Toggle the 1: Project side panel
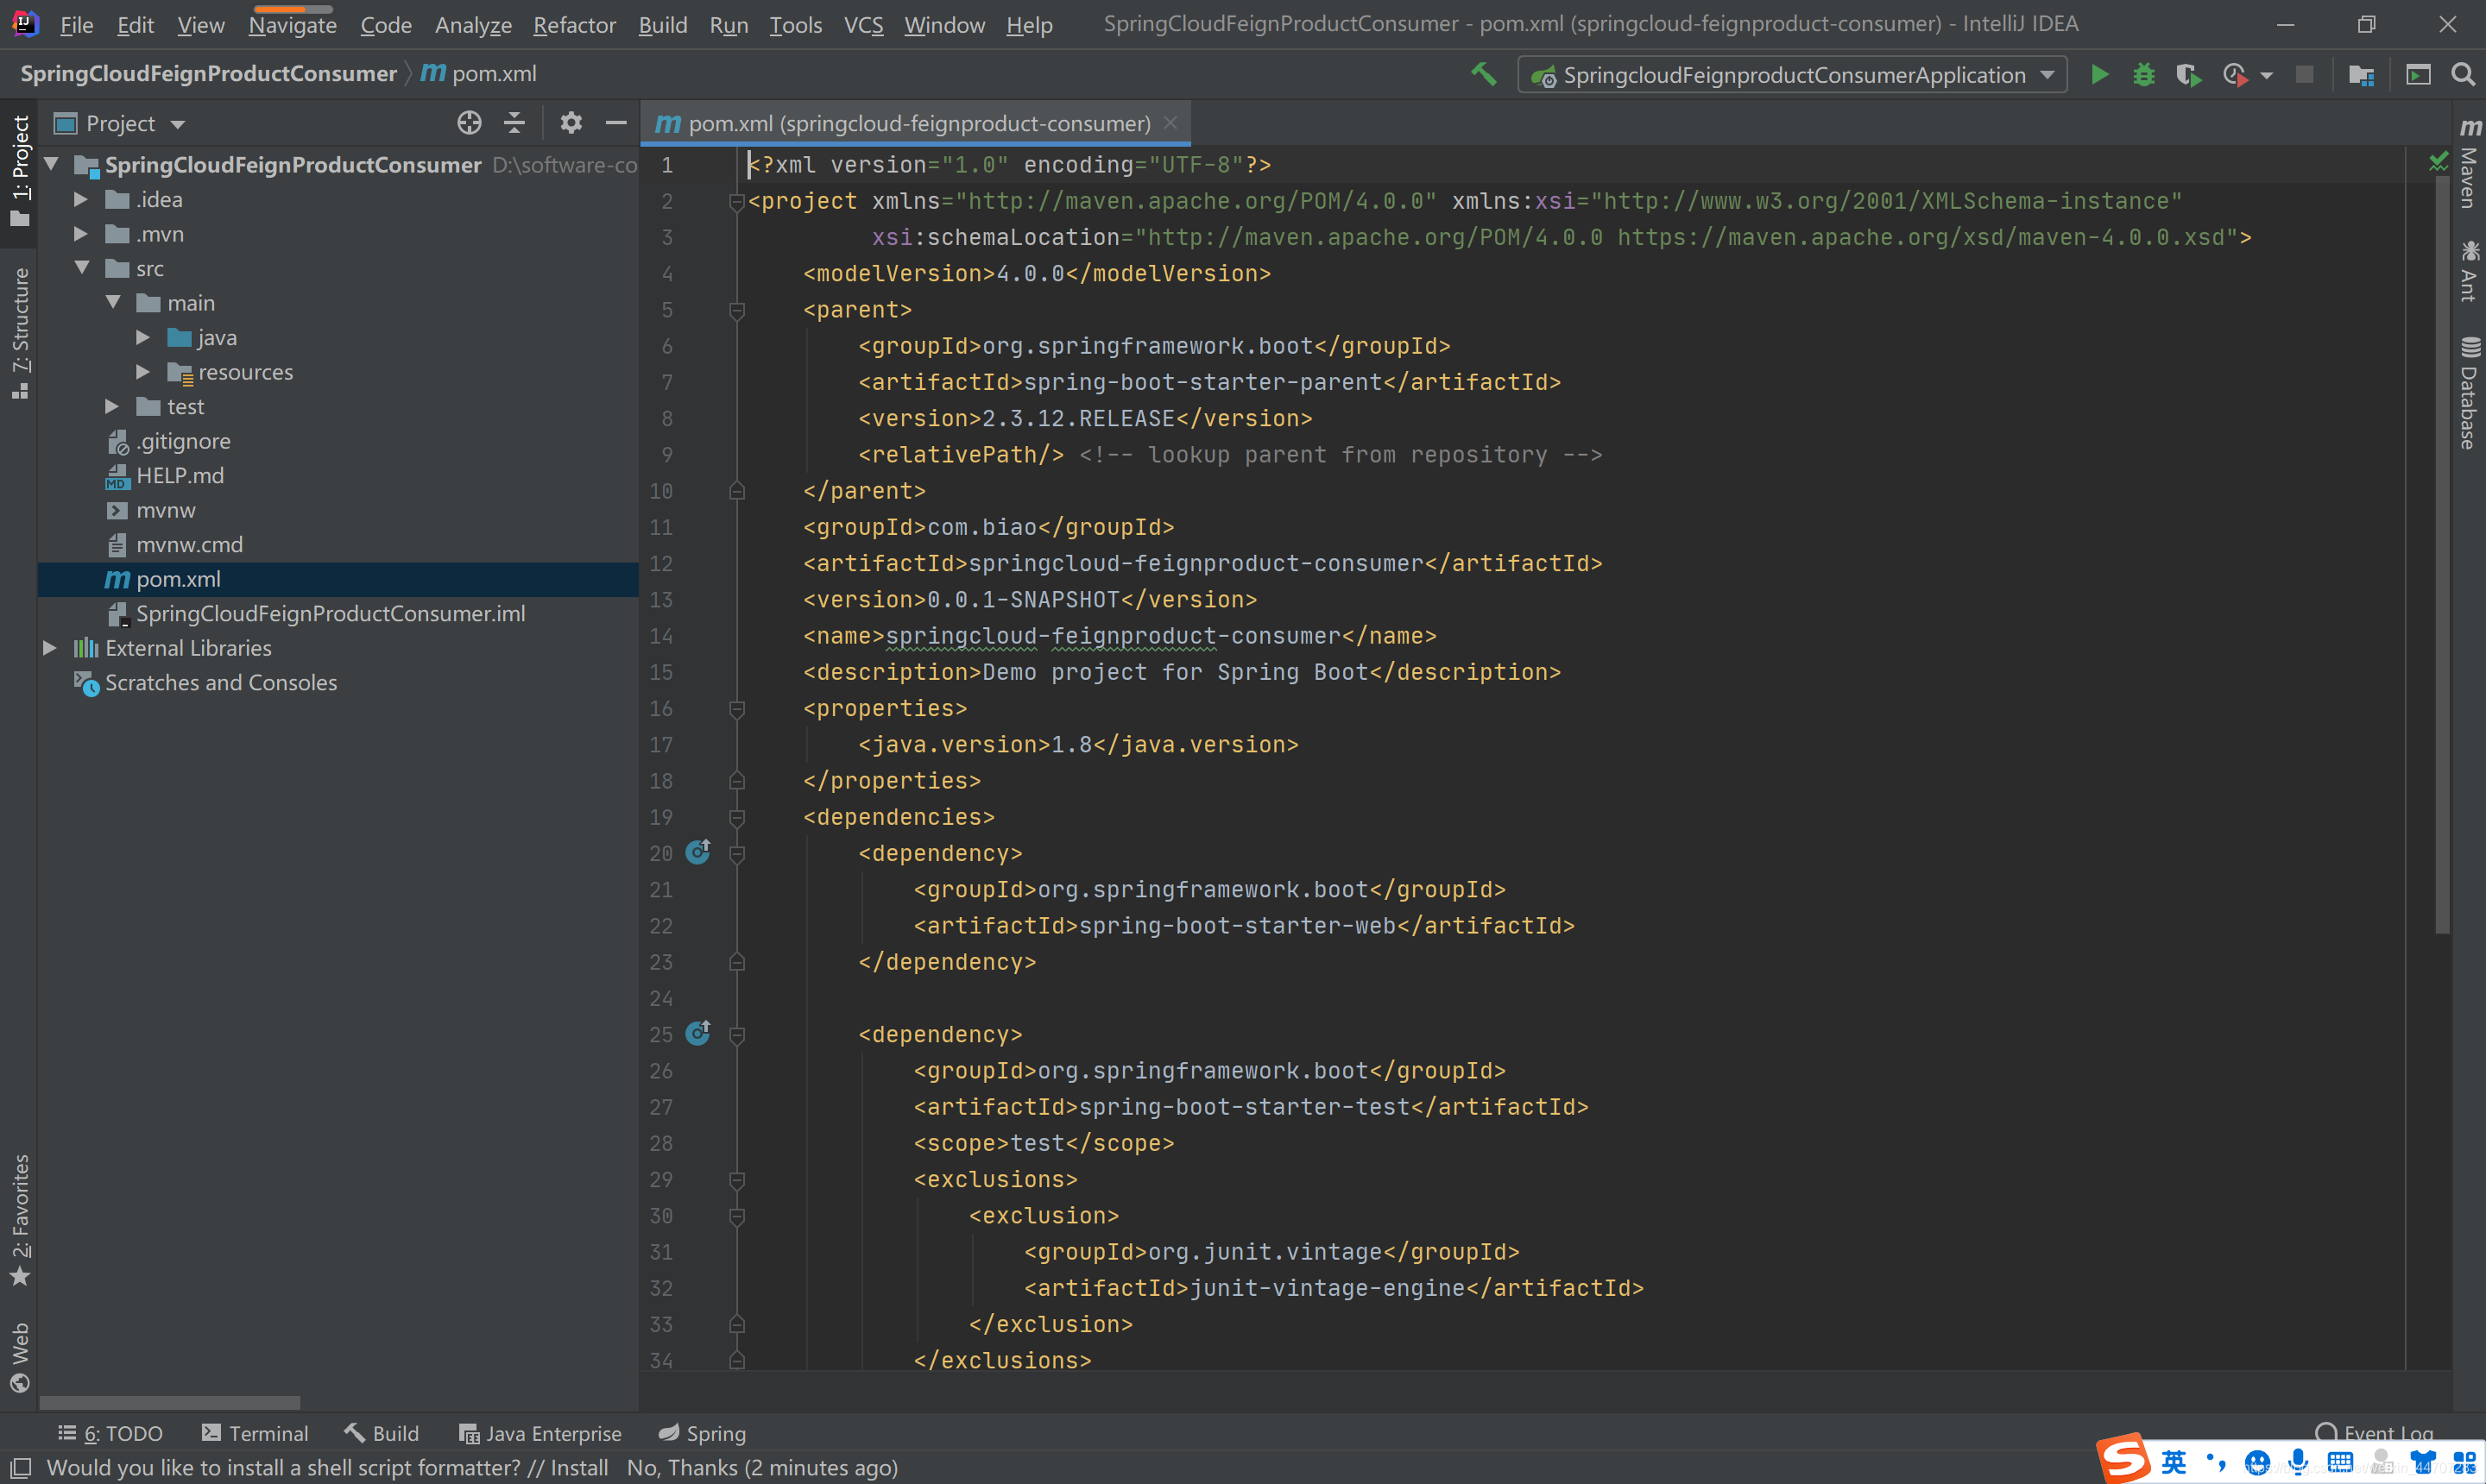 [19, 170]
